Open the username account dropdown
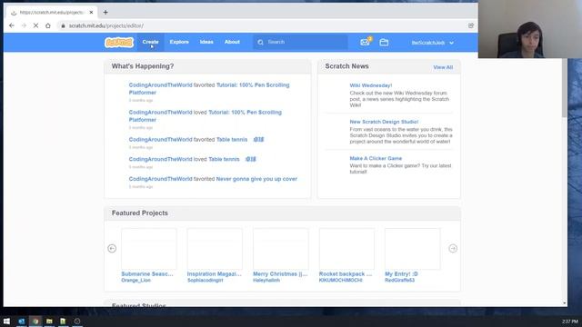 tap(433, 43)
